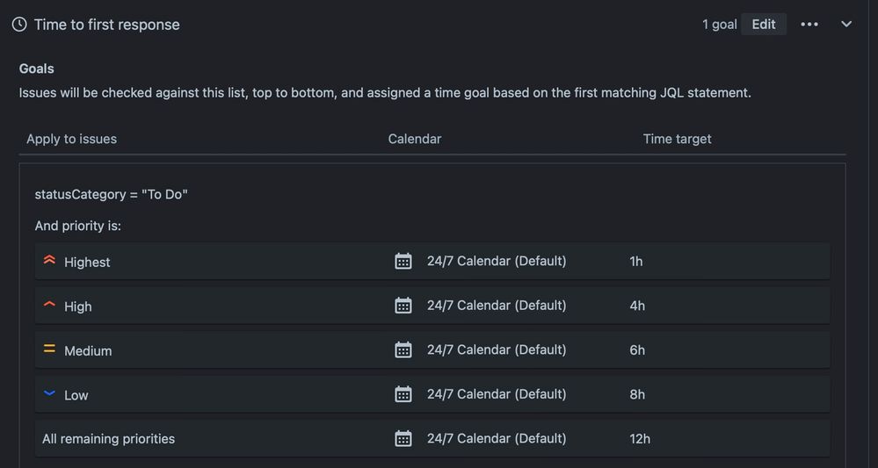Collapse the Time to first response section
878x468 pixels.
tap(846, 25)
